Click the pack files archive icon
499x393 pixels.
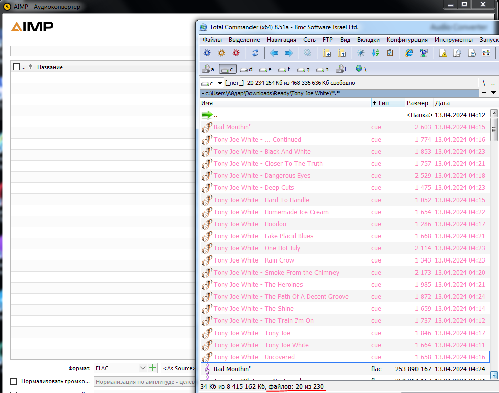coord(327,53)
